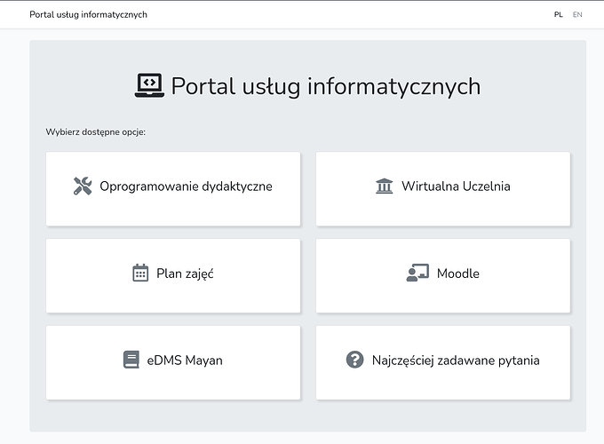Click the book icon for eDMS Mayan
The width and height of the screenshot is (604, 444).
click(131, 360)
